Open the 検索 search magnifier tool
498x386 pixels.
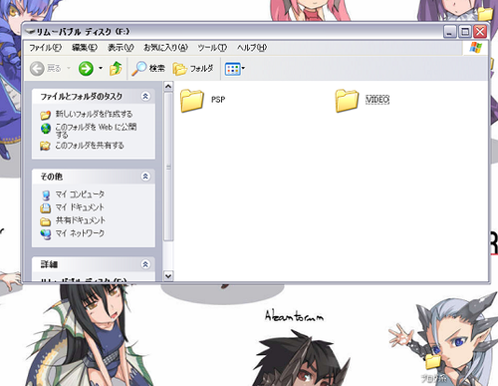click(148, 69)
